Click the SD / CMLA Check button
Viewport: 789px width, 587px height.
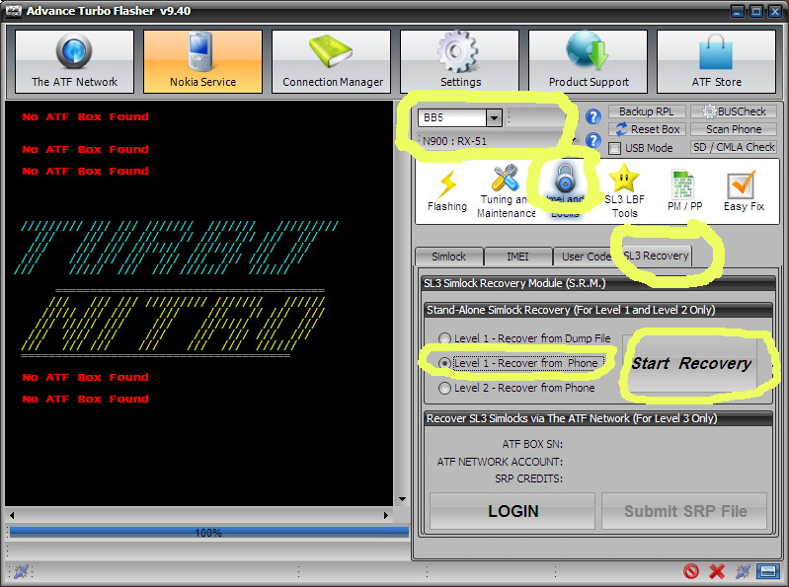[x=734, y=147]
